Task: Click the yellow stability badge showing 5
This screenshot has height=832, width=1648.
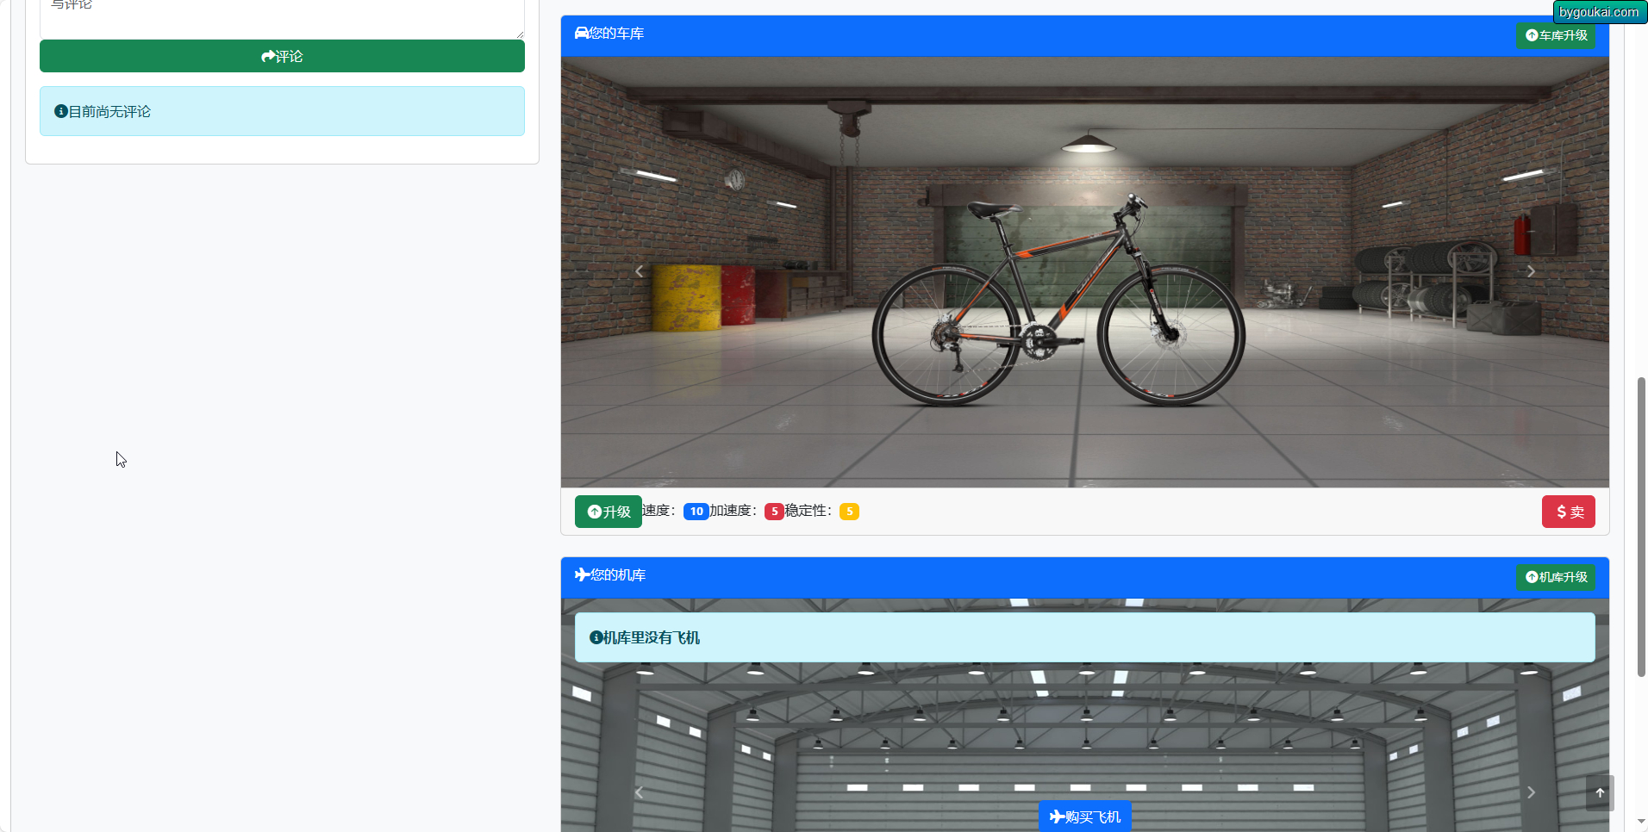Action: point(849,512)
